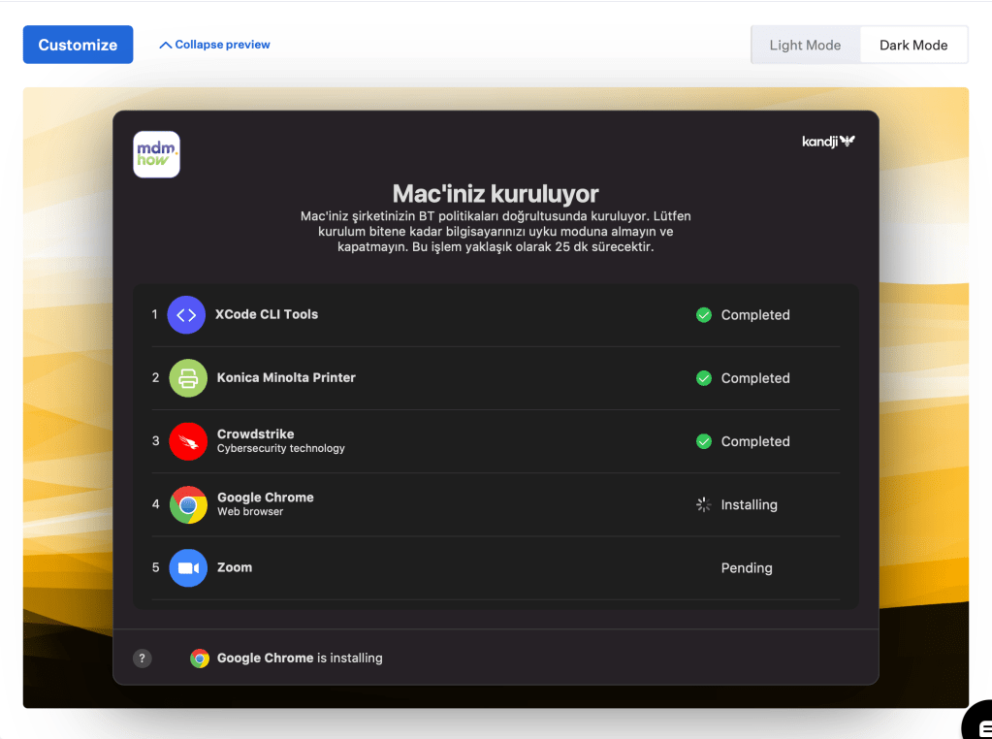Click the Google Chrome icon in list
The width and height of the screenshot is (992, 739).
point(188,504)
